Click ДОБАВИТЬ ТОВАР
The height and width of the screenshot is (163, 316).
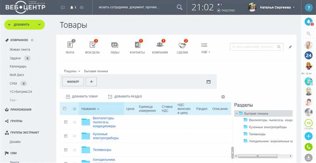coord(82,97)
